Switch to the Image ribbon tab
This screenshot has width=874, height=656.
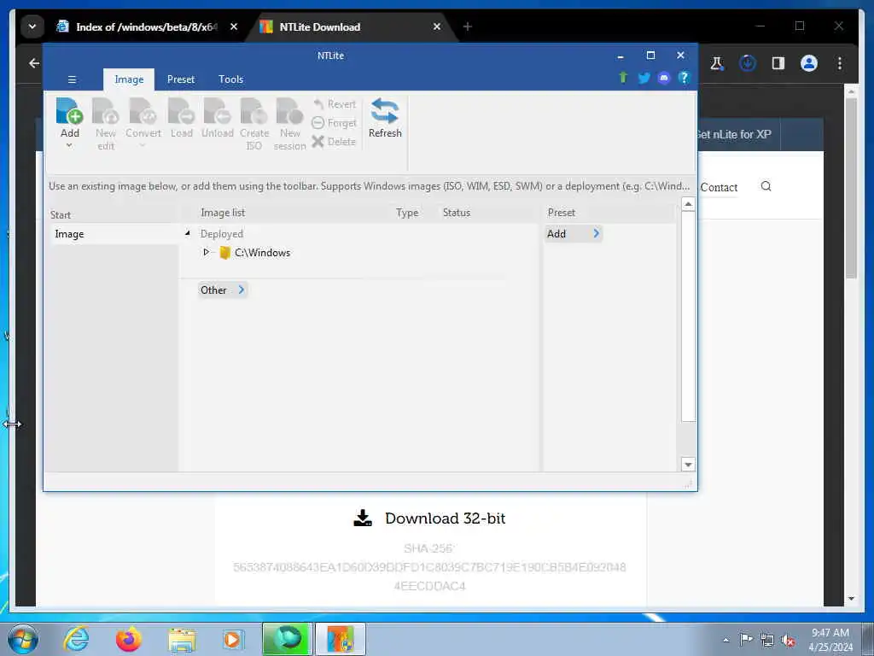click(x=129, y=79)
